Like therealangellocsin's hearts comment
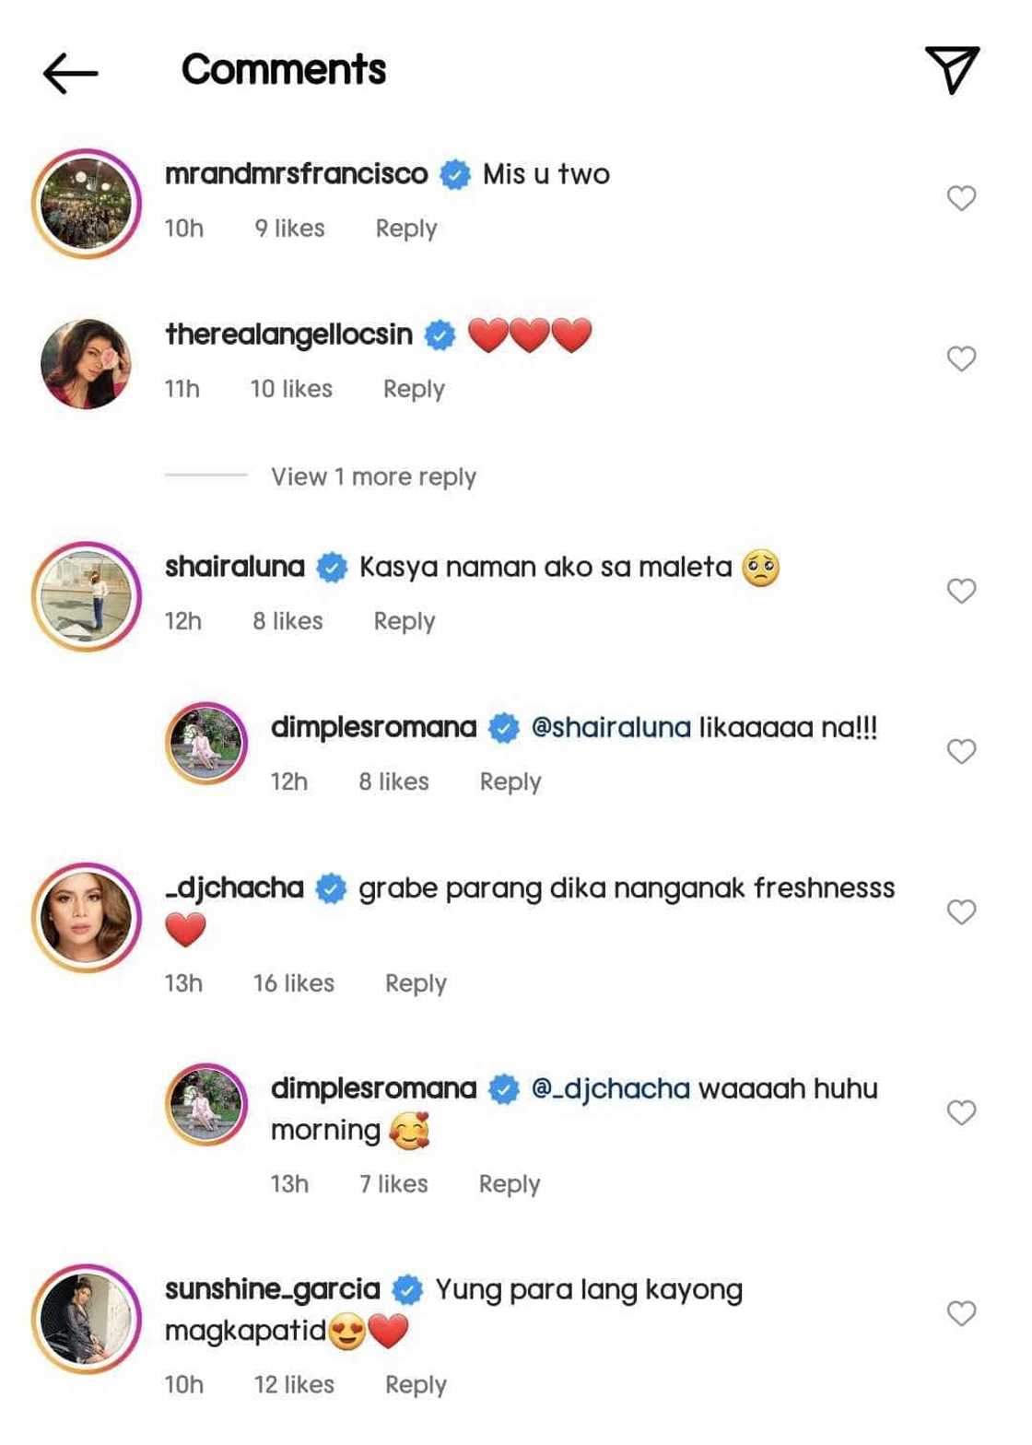 (x=961, y=358)
